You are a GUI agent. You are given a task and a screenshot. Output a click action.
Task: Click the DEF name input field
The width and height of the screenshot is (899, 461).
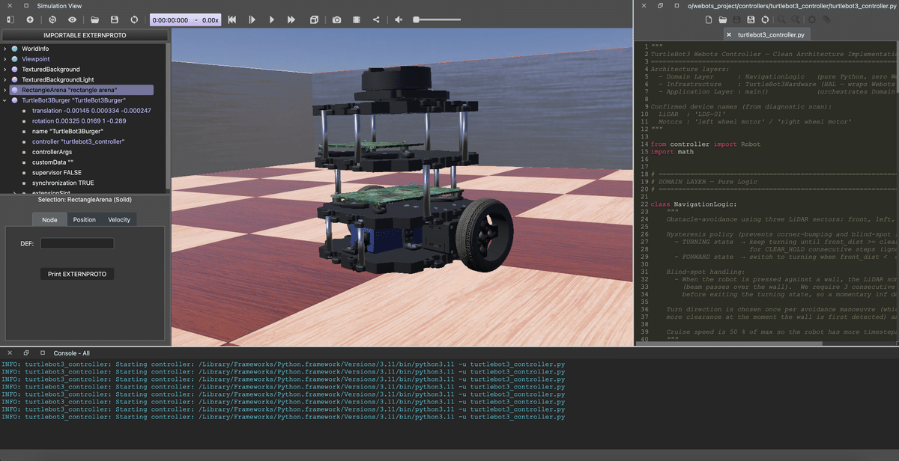click(77, 243)
